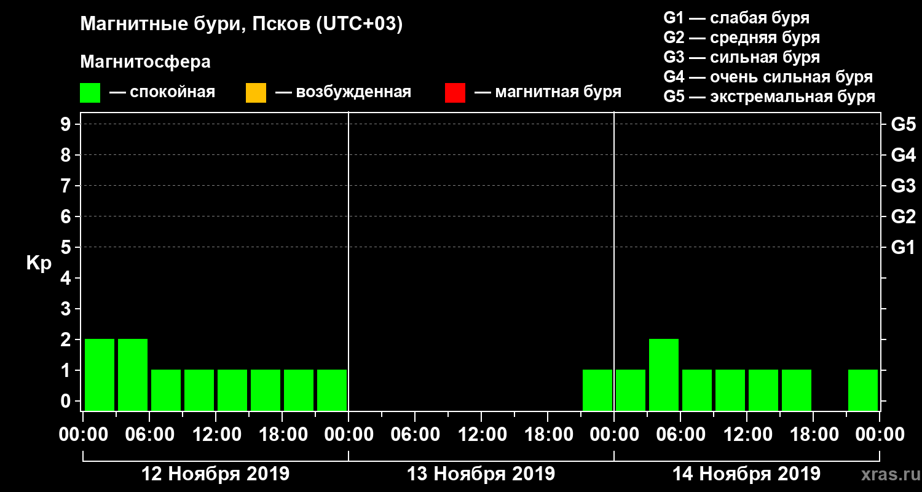Click the green 'спокойная' legend swatch
This screenshot has width=922, height=492.
pyautogui.click(x=90, y=93)
